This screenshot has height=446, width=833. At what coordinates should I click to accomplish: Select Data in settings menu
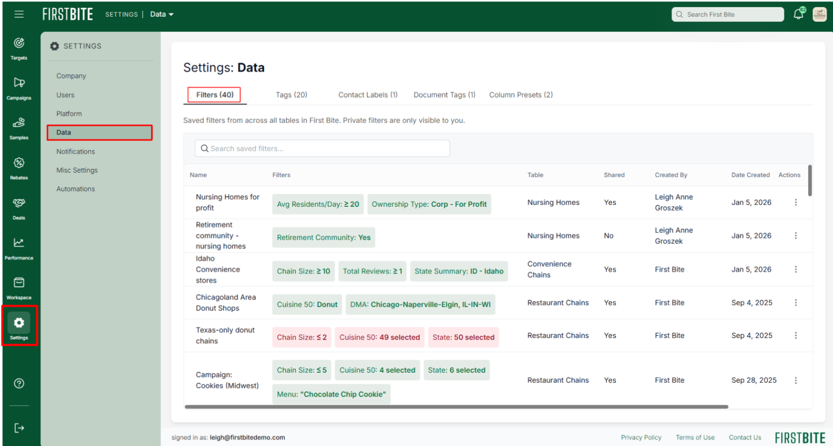pyautogui.click(x=99, y=133)
